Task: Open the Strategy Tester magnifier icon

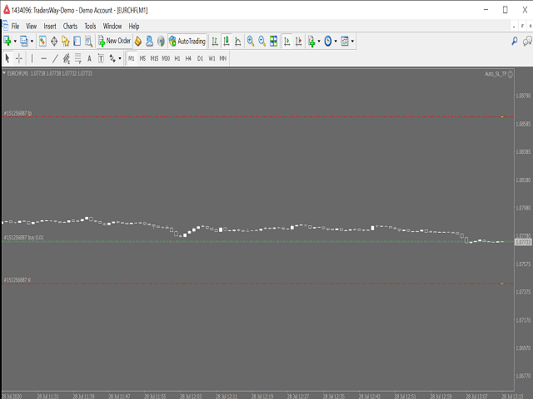Action: (x=89, y=41)
